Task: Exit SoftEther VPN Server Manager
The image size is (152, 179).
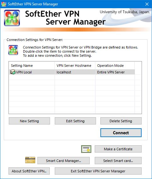Action: coord(98,171)
